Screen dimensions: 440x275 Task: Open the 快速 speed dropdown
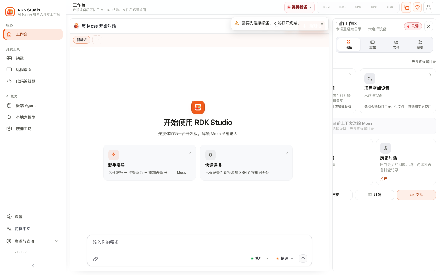pos(285,258)
